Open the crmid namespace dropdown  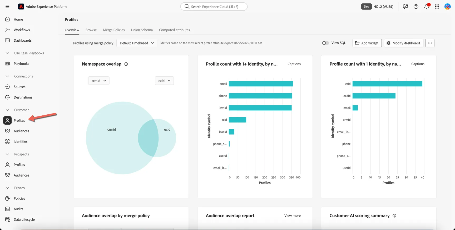tap(99, 81)
